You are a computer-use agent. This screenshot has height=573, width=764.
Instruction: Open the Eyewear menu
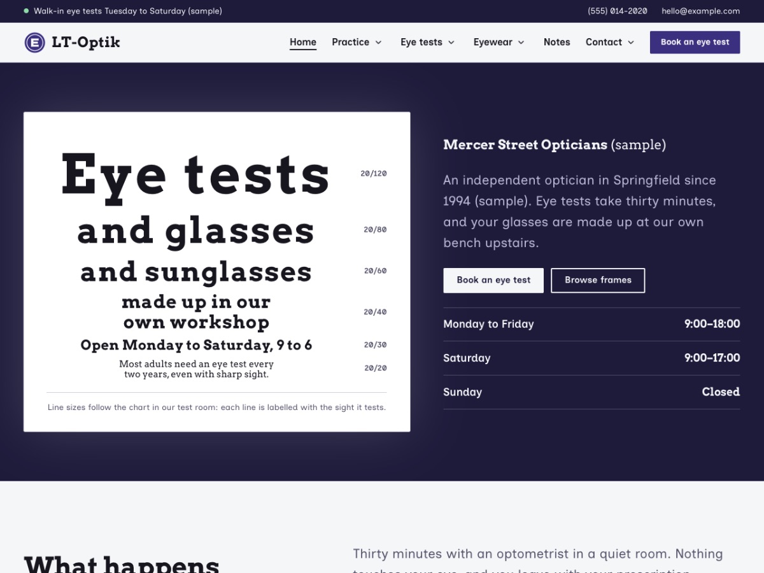[493, 42]
